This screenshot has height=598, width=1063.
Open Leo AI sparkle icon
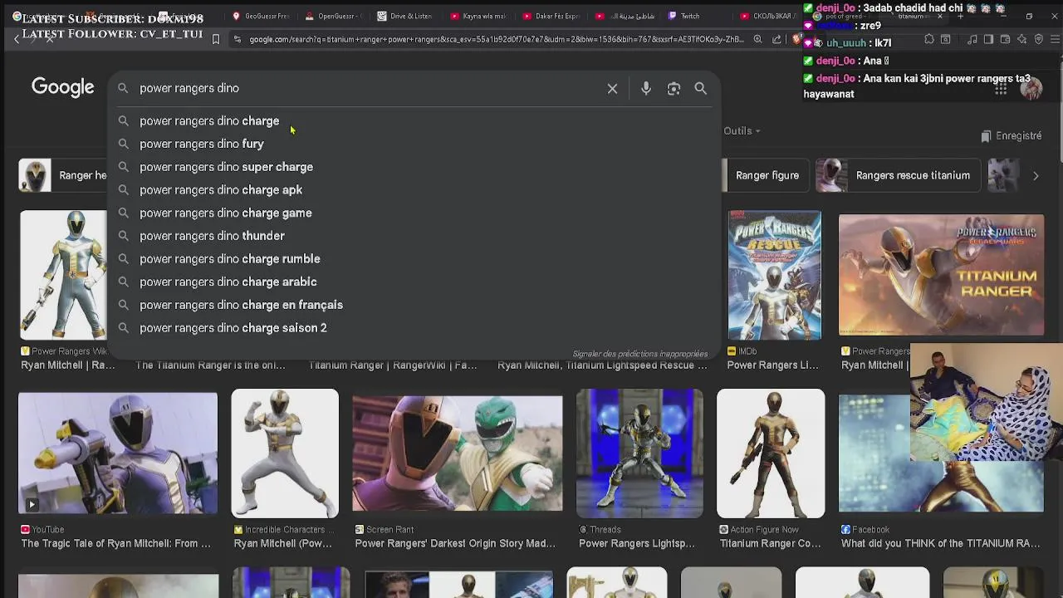click(x=1021, y=39)
